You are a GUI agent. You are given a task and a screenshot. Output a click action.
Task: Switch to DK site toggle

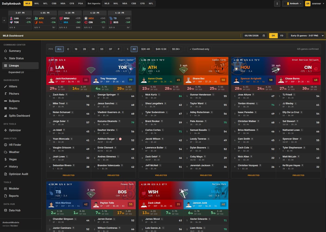(x=273, y=36)
